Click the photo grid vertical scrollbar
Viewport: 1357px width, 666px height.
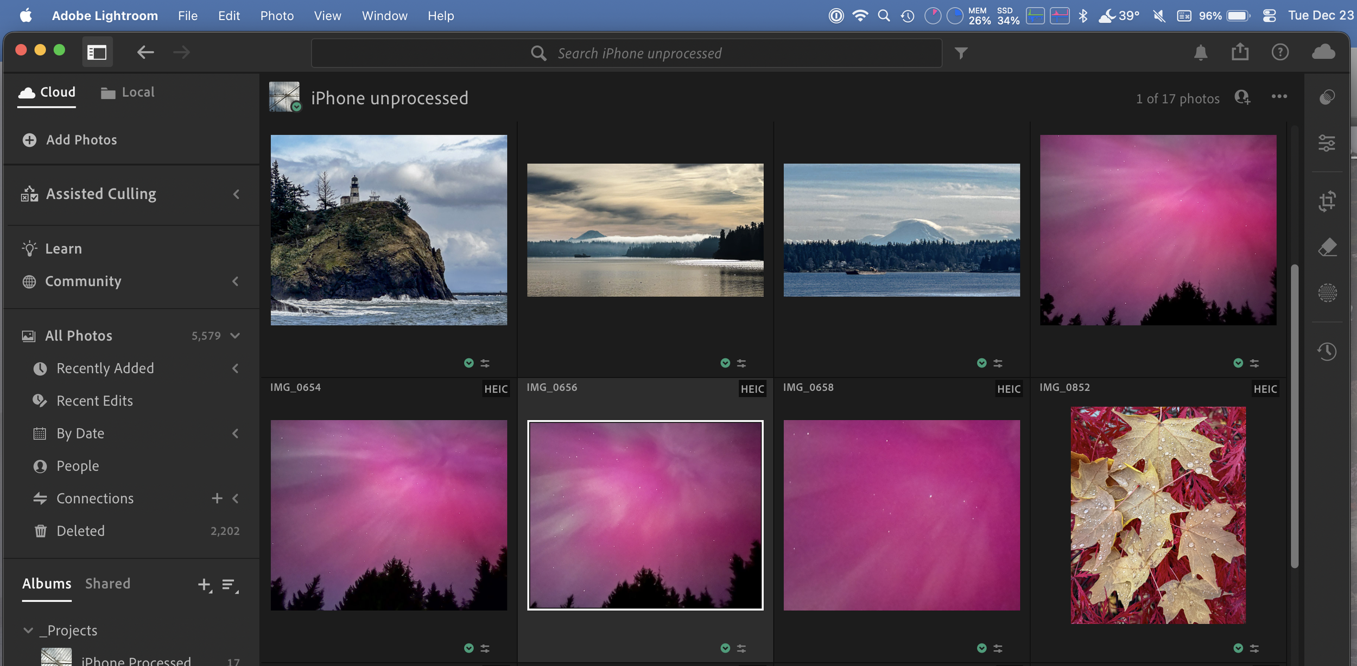1294,415
